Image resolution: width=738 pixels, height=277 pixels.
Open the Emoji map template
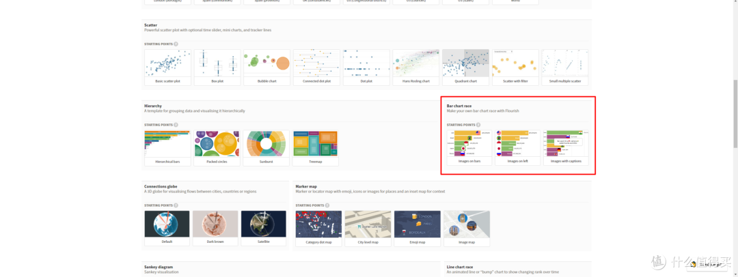click(418, 229)
